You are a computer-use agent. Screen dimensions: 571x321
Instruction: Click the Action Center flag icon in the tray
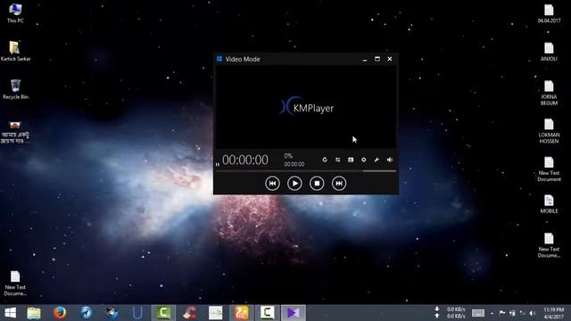click(x=502, y=313)
